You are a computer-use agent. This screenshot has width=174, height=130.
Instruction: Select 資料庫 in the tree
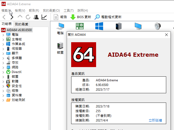pos(17,95)
